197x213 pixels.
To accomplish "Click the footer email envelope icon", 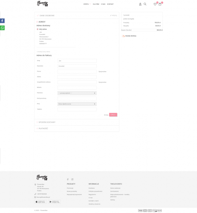I will pyautogui.click(x=35, y=197).
